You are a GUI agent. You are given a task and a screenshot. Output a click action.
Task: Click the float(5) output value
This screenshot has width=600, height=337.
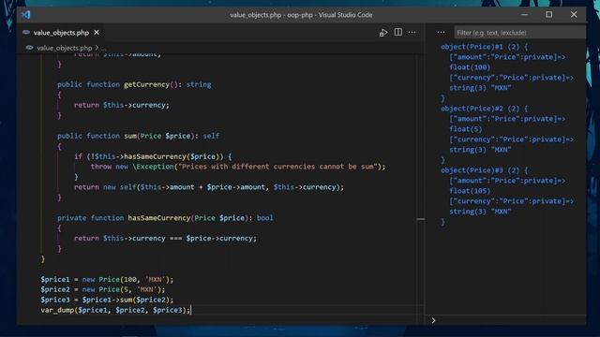click(x=466, y=129)
